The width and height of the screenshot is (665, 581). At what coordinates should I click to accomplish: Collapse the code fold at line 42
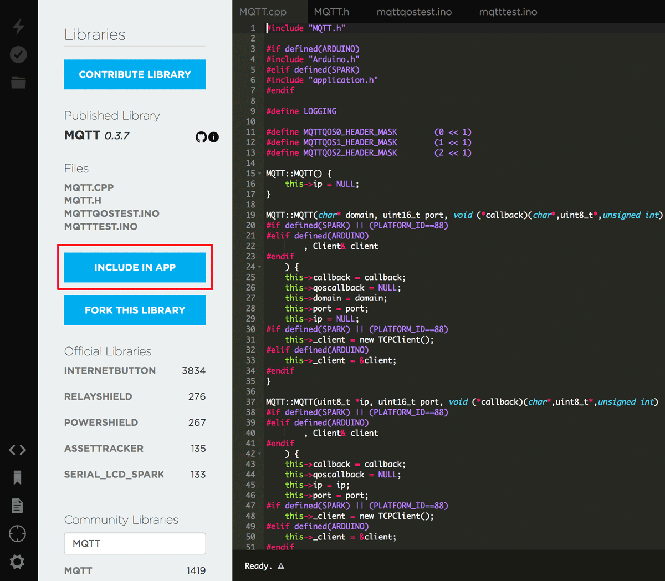(259, 453)
